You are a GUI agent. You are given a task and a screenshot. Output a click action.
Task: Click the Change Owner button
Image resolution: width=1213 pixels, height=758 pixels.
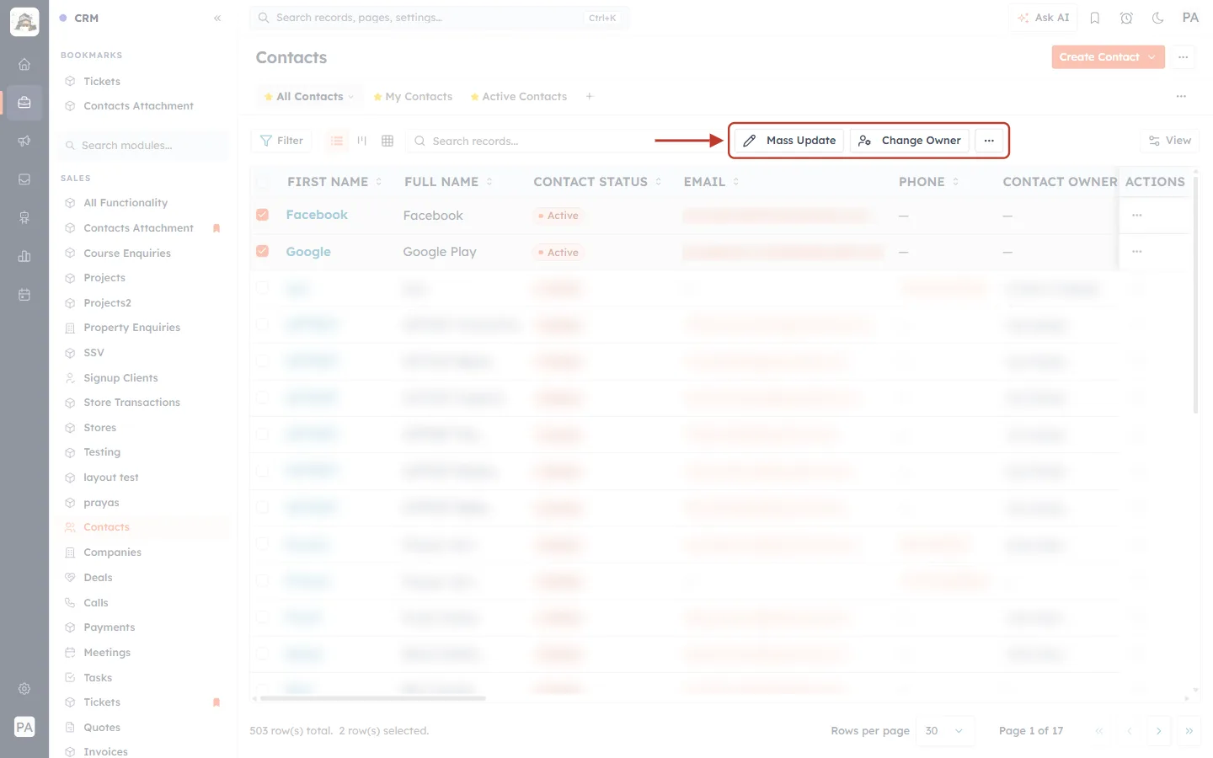point(910,141)
